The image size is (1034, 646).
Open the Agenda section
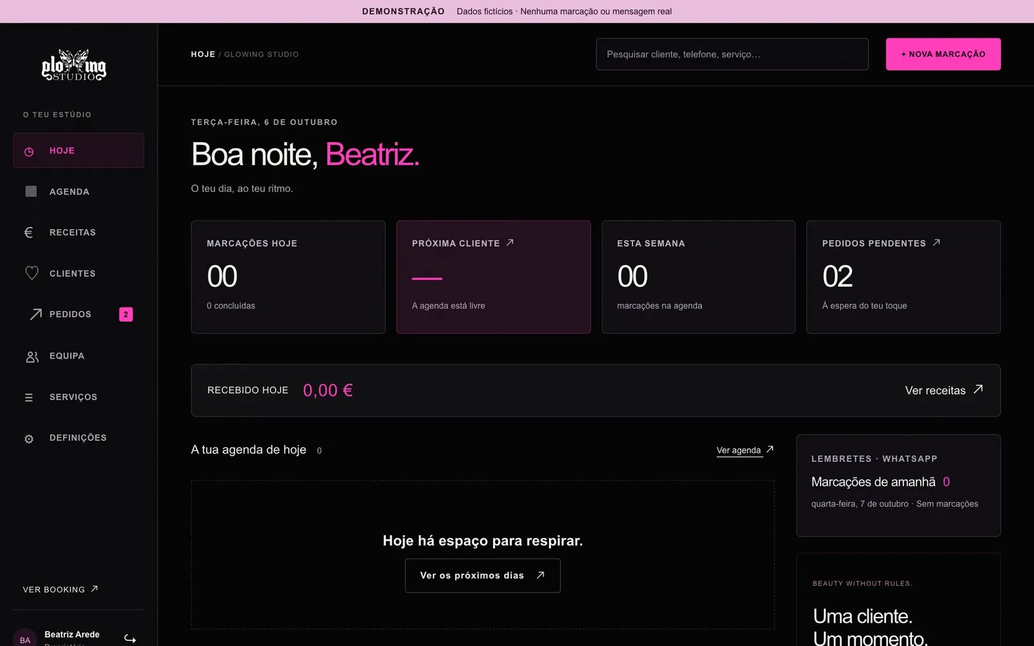click(x=78, y=191)
